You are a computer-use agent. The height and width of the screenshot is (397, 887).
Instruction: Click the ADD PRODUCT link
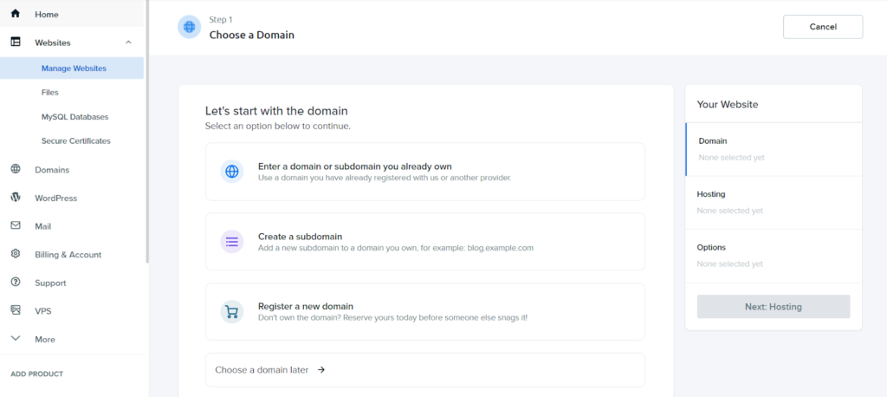36,374
